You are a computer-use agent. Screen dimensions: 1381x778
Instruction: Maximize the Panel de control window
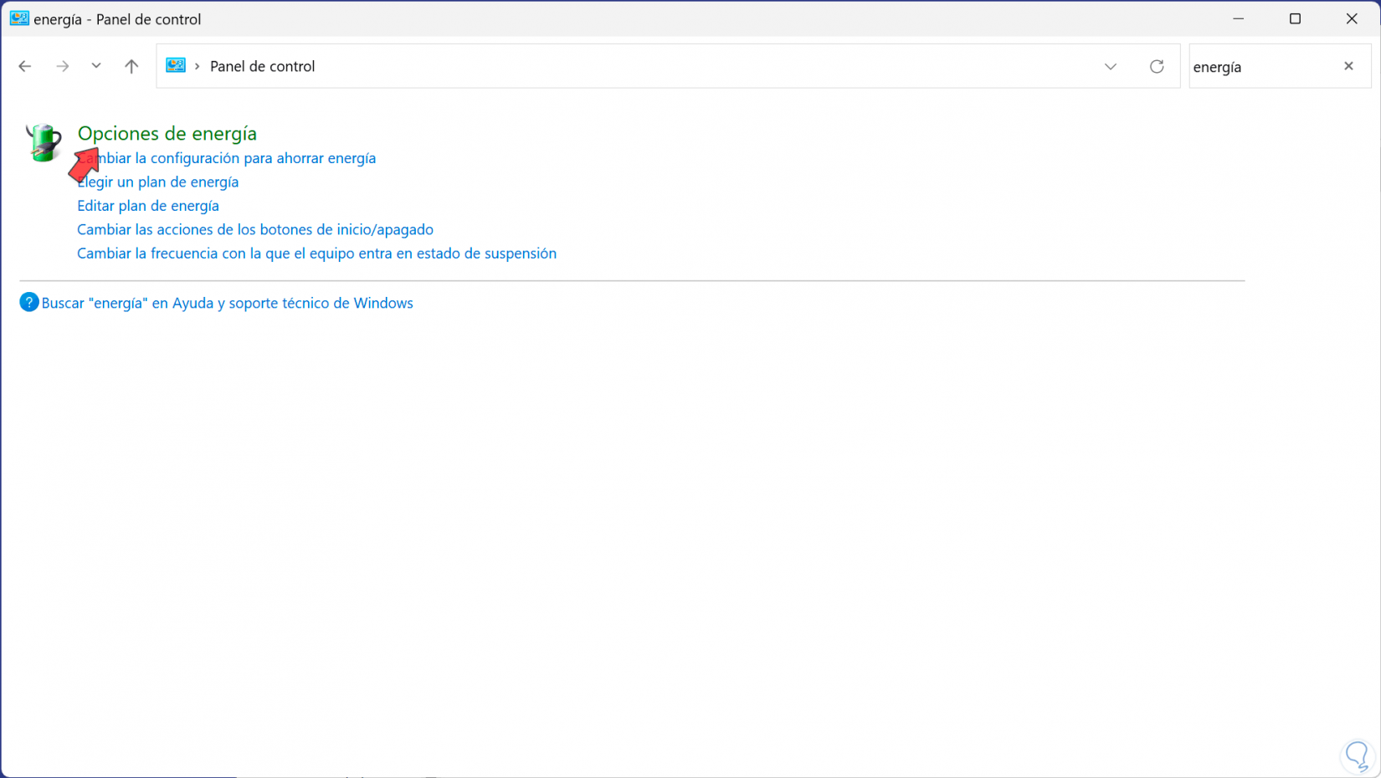tap(1295, 18)
